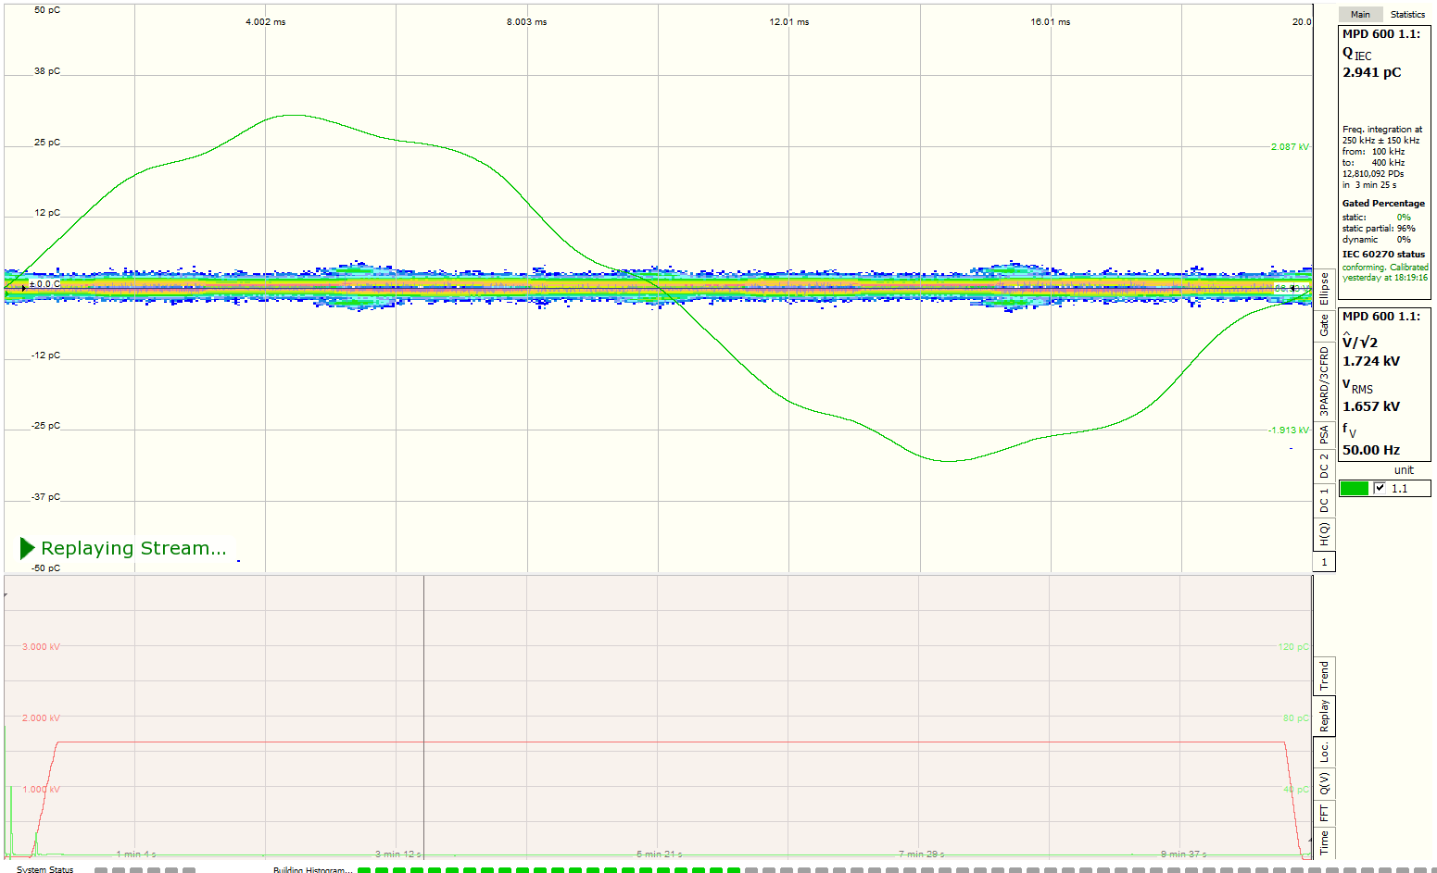The width and height of the screenshot is (1437, 873).
Task: Open the FFT tab
Action: point(1325,813)
